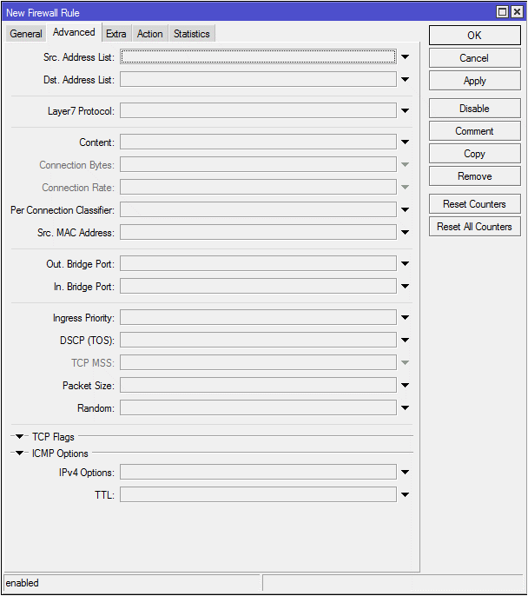This screenshot has height=596, width=528.
Task: Expand the ICMP Options section
Action: [19, 454]
